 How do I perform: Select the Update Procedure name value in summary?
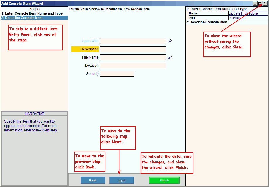248,13
